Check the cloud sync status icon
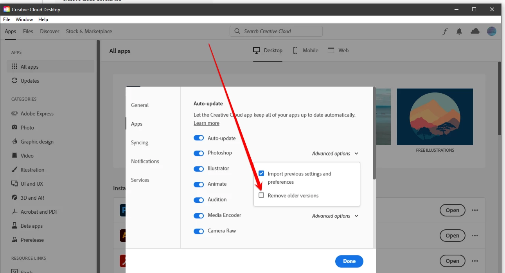 (x=475, y=31)
